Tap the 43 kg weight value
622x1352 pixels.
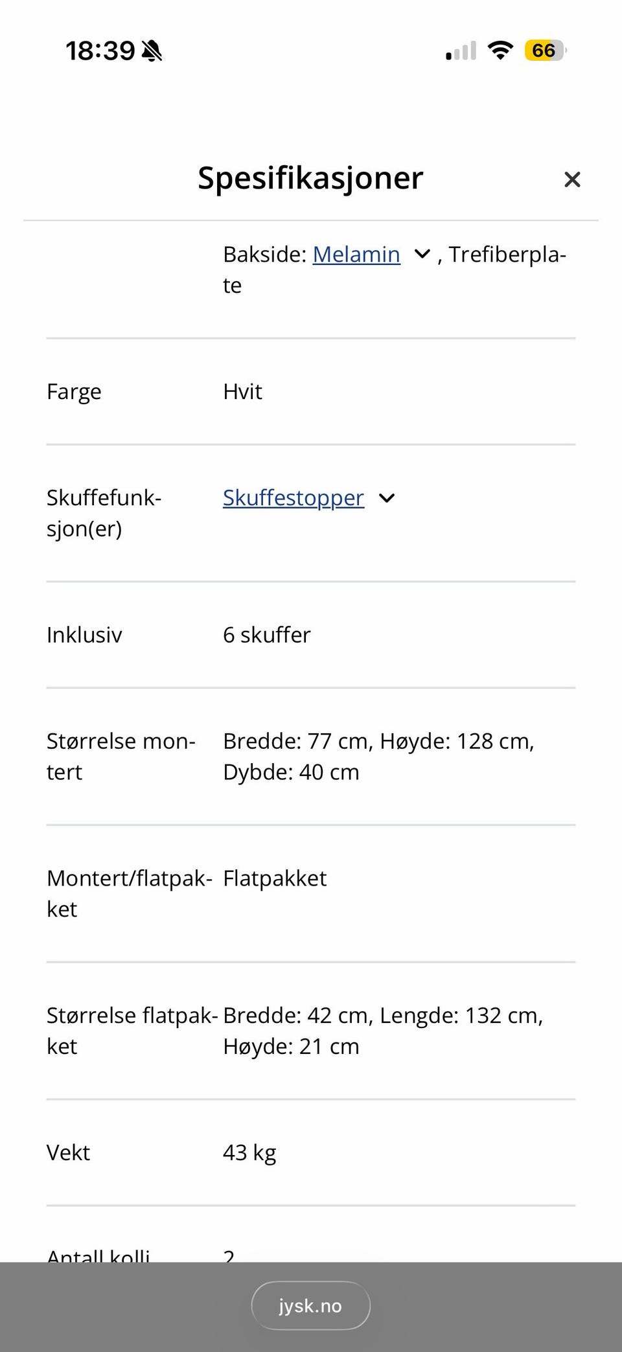249,1153
